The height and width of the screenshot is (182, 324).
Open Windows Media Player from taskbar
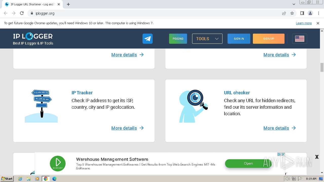(x=37, y=178)
